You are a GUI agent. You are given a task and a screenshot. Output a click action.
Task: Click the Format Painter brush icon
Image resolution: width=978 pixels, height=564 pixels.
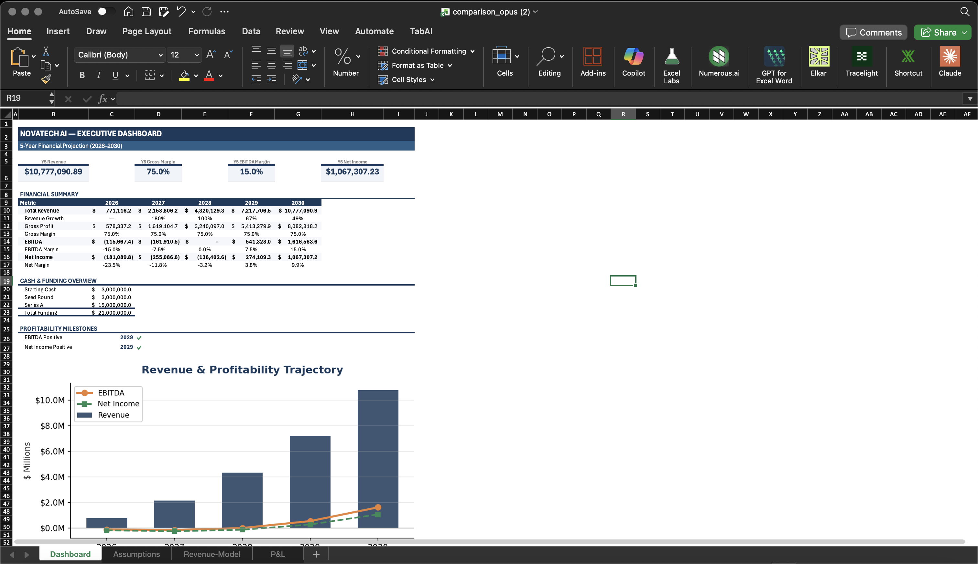[x=46, y=79]
